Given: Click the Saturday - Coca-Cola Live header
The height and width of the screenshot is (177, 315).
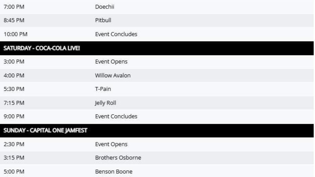Looking at the screenshot, I should [x=42, y=48].
